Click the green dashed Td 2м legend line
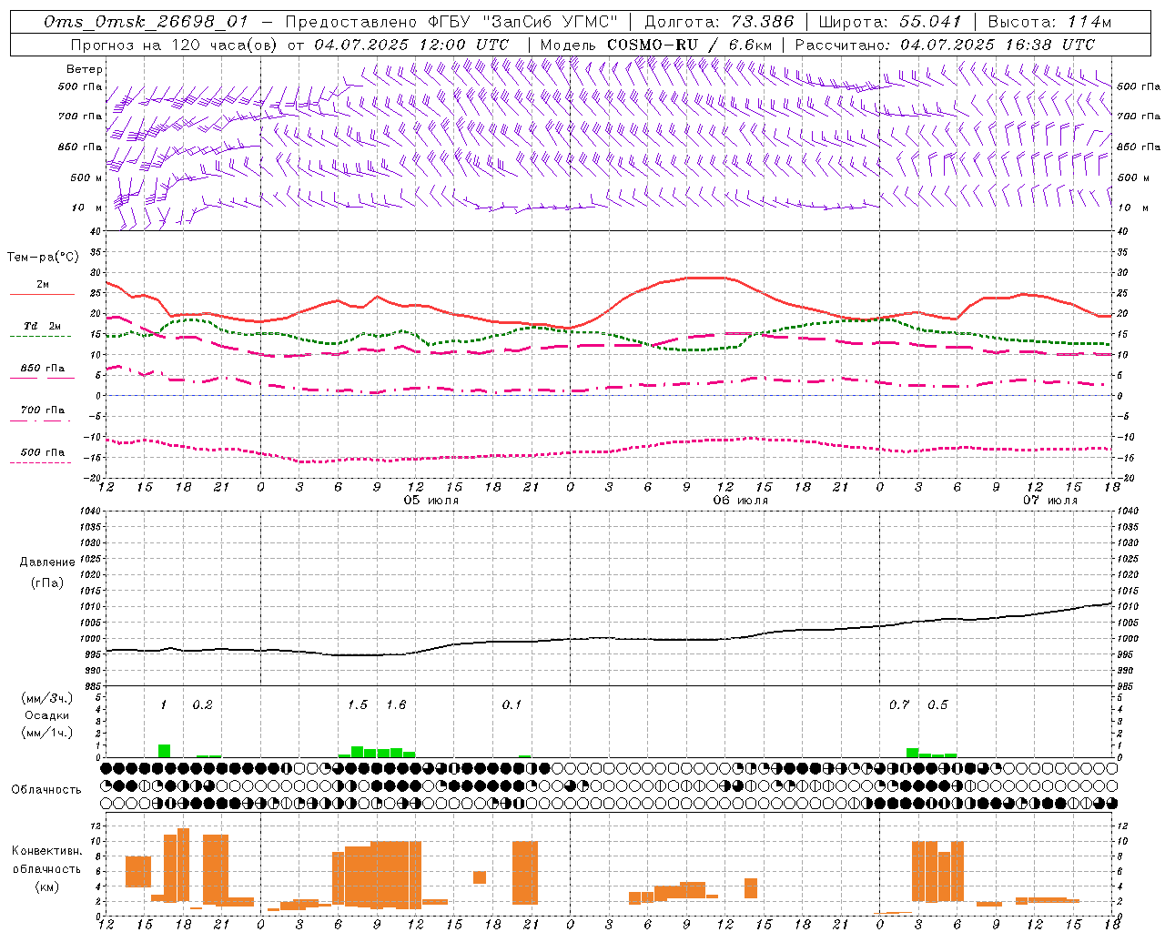This screenshot has width=1165, height=932. pos(40,337)
